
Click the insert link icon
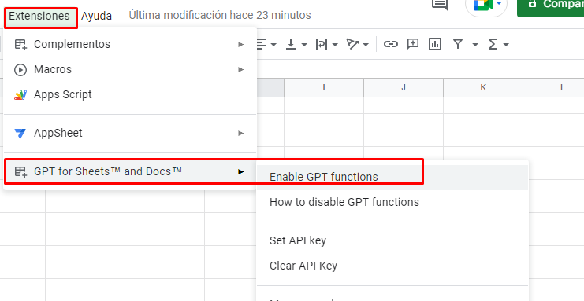point(390,44)
